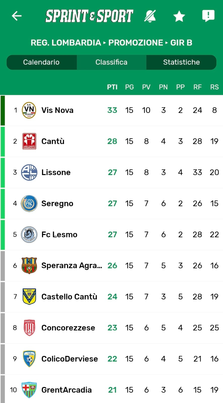Click the Vis Nova team crest
Image resolution: width=223 pixels, height=403 pixels.
[x=29, y=110]
